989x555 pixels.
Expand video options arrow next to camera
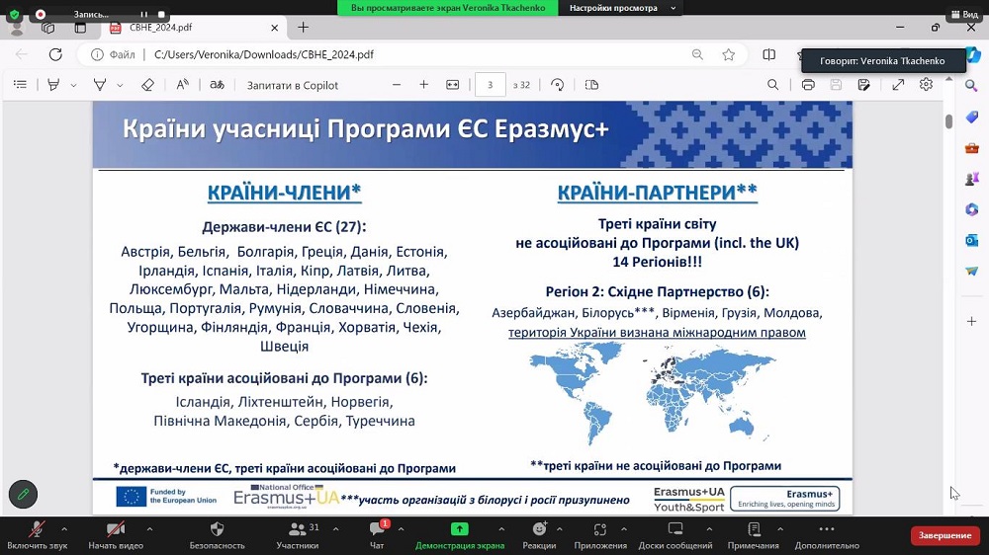click(148, 529)
